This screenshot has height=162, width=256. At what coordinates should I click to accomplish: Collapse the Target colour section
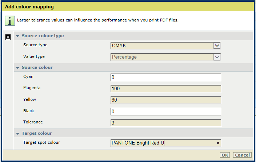click(17, 134)
